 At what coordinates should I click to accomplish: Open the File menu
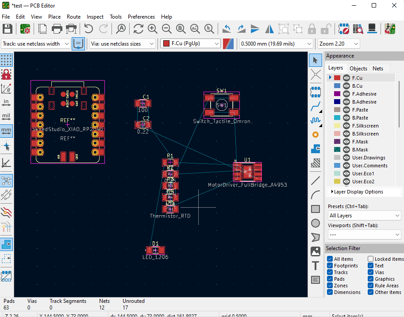[6, 17]
